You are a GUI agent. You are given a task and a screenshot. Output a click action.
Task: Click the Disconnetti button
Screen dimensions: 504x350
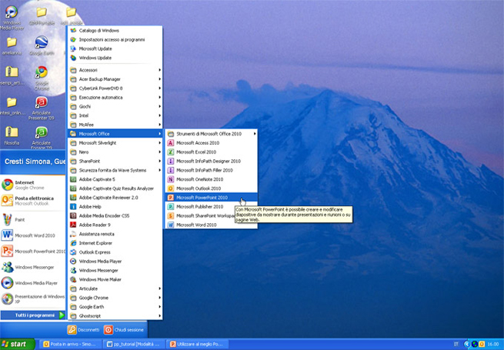(x=84, y=330)
